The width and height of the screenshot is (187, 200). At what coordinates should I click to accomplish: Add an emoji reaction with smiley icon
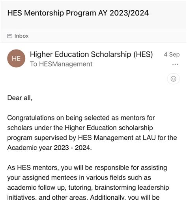click(x=173, y=79)
